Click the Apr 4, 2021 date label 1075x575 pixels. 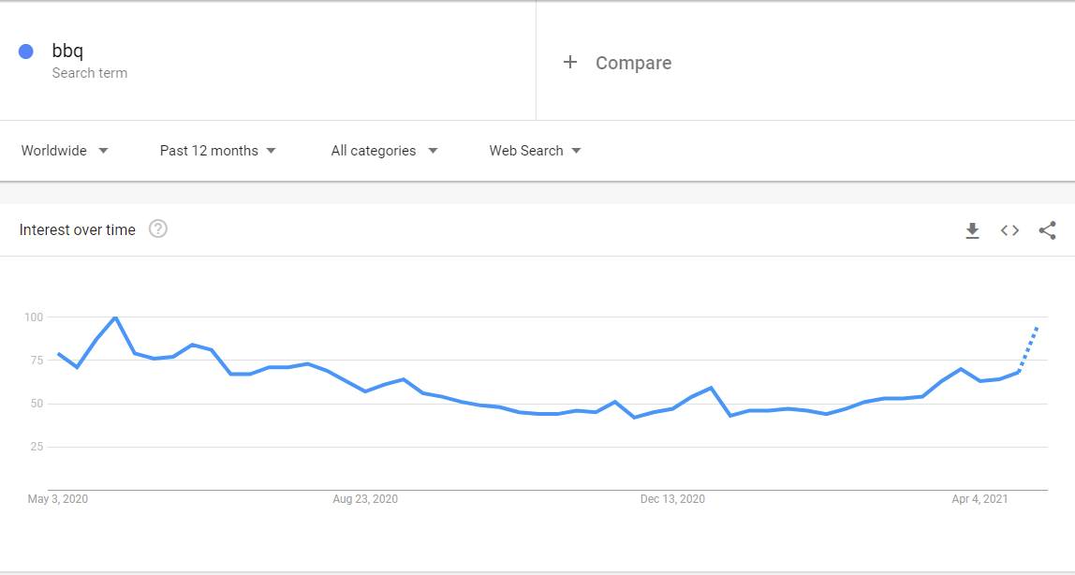tap(979, 499)
